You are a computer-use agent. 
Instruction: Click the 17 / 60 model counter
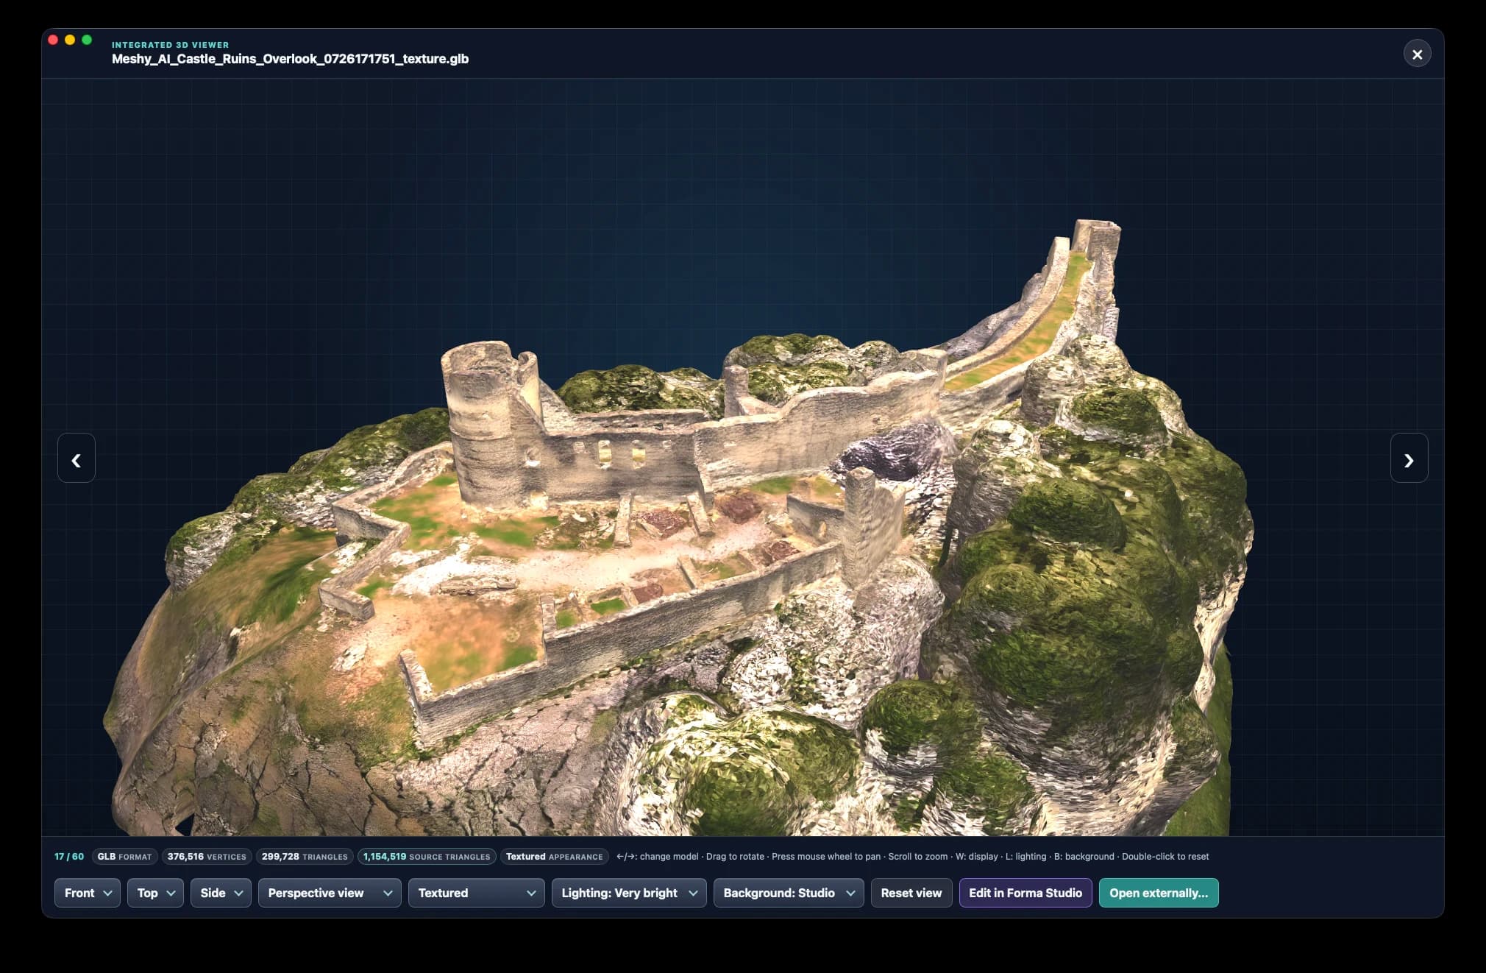click(69, 857)
